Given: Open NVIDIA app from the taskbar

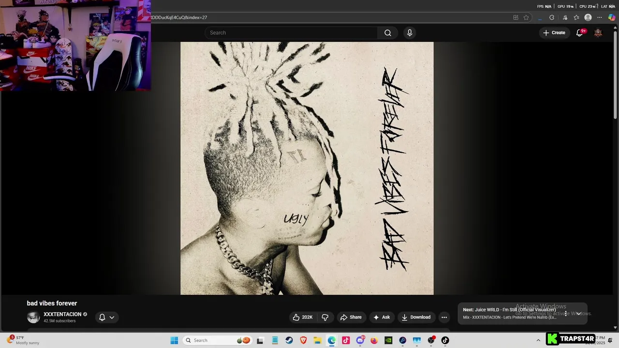Looking at the screenshot, I should 388,340.
